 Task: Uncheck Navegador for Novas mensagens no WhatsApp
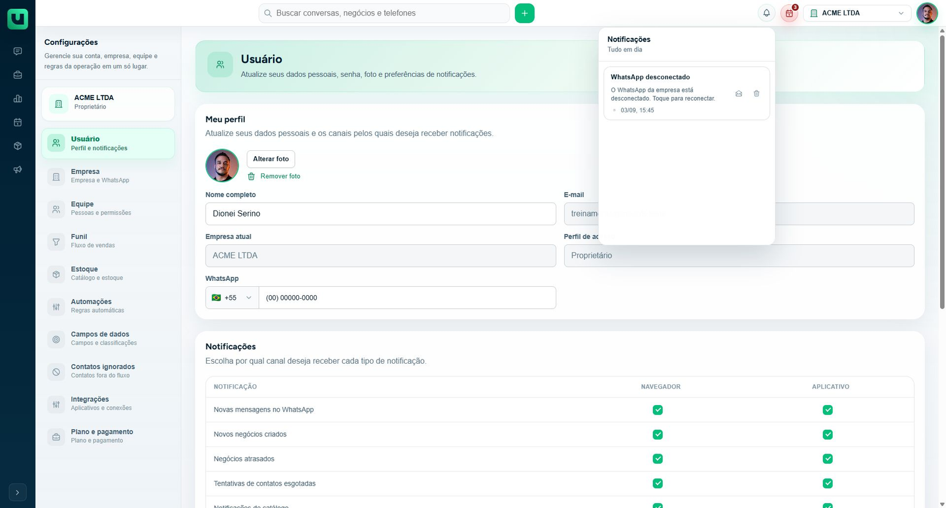(657, 410)
